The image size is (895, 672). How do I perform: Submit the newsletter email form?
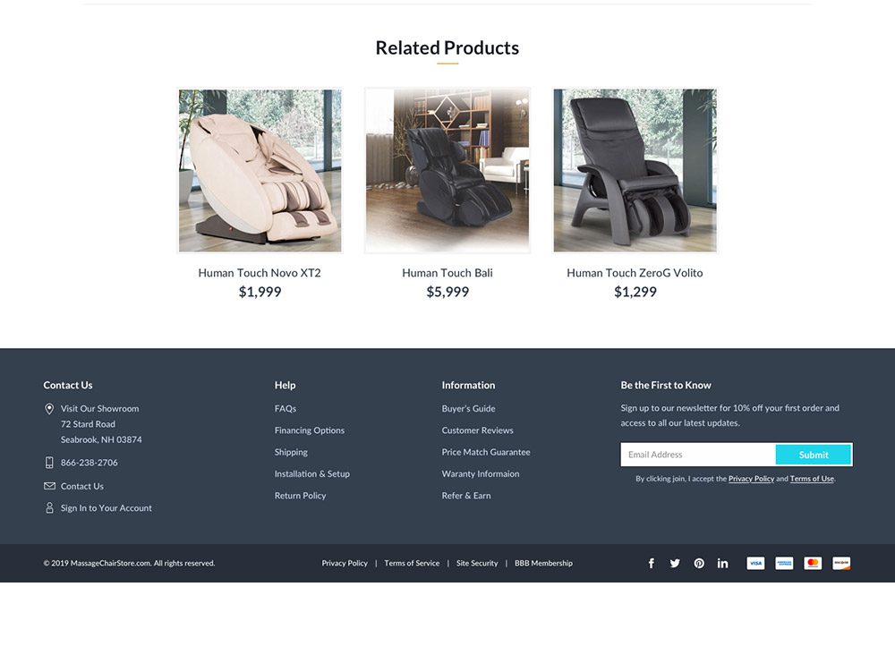(x=814, y=455)
